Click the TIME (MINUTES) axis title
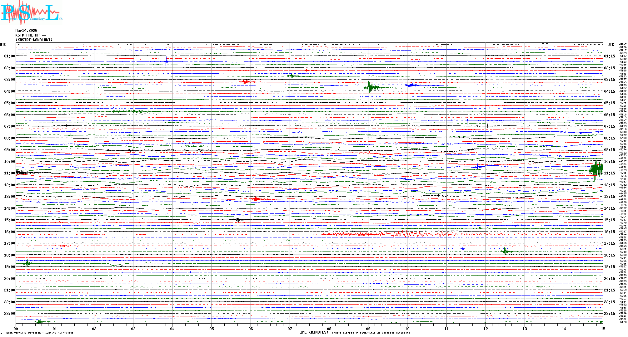 [x=313, y=332]
